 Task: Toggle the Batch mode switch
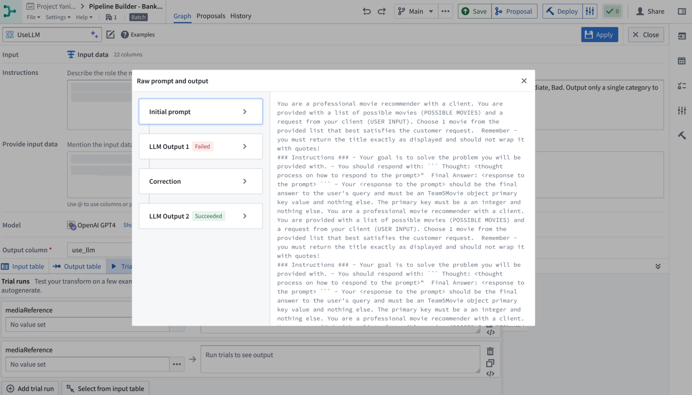click(138, 17)
